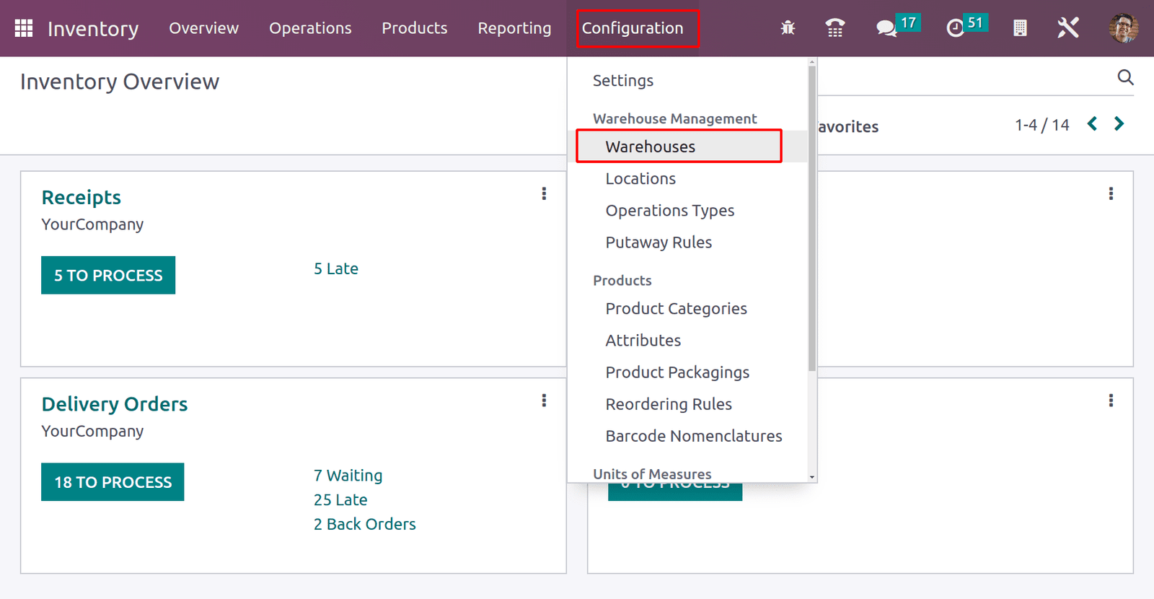Screen dimensions: 1154x599
Task: Select Product Packagings menu entry
Action: [677, 372]
